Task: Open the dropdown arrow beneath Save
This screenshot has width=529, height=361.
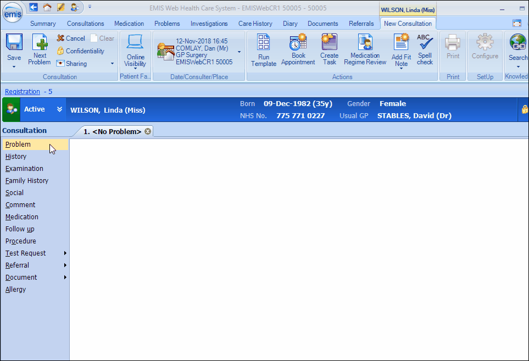Action: point(14,67)
